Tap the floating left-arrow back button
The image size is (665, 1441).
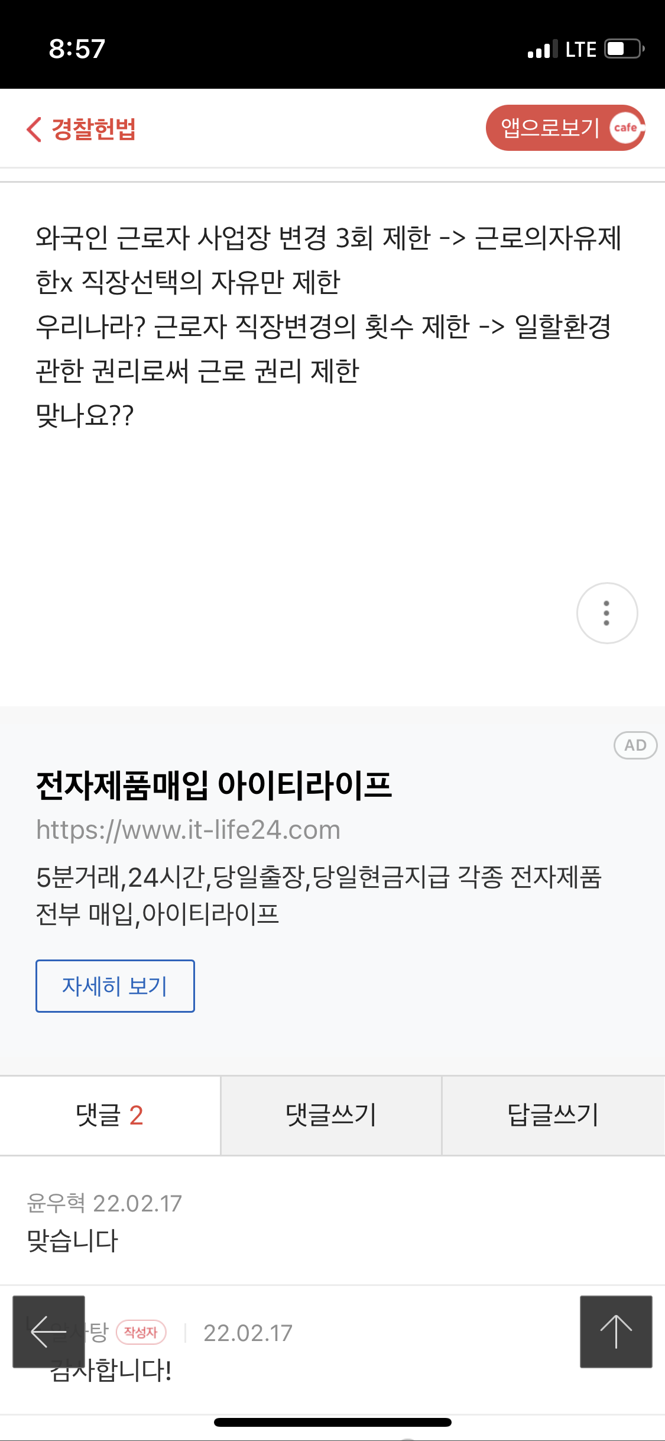coord(48,1332)
